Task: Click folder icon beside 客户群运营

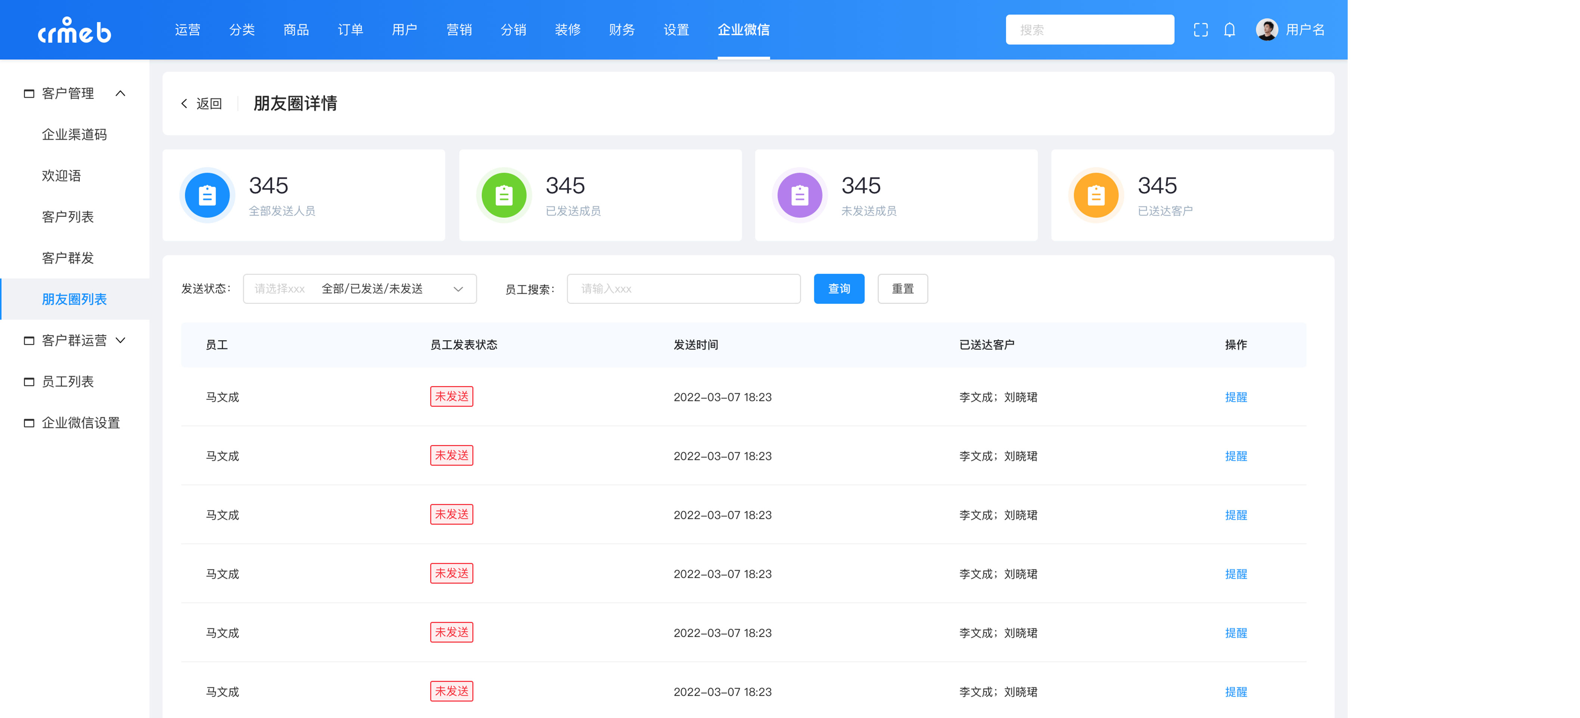Action: 29,340
